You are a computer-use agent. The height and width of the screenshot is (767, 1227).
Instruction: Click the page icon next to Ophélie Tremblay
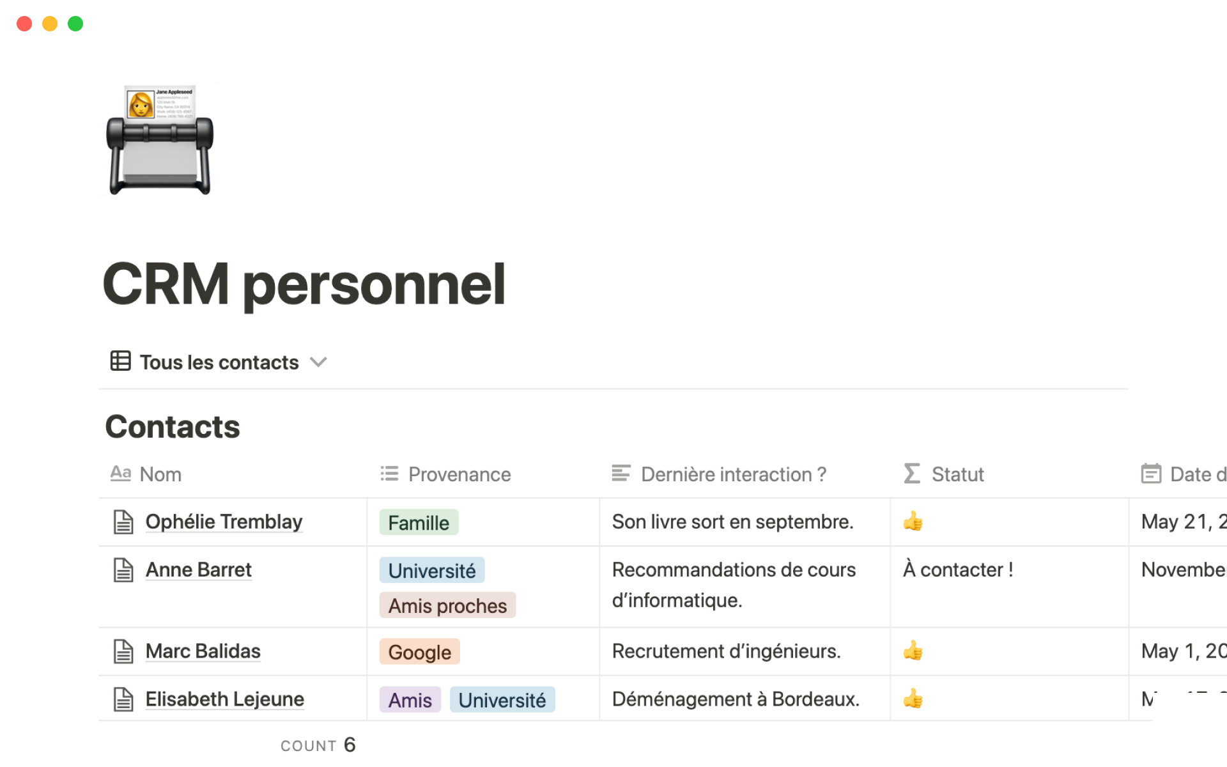point(123,522)
